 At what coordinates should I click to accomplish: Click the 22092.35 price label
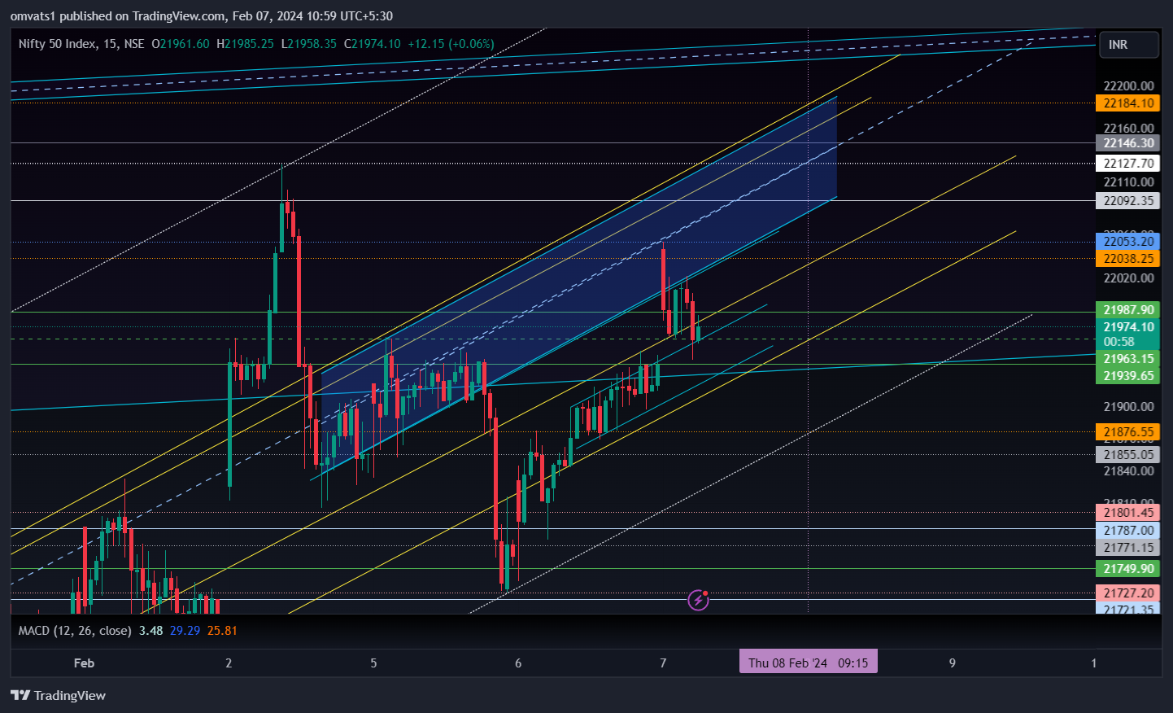click(1127, 201)
